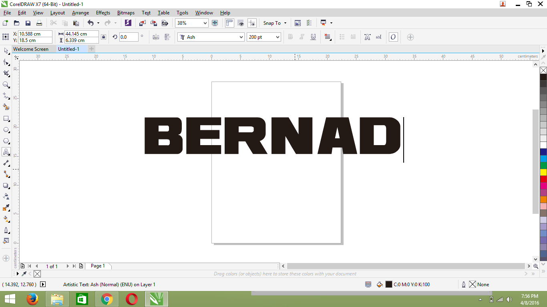Open Publish to PDF from the toolbar
This screenshot has width=547, height=307.
(x=165, y=23)
